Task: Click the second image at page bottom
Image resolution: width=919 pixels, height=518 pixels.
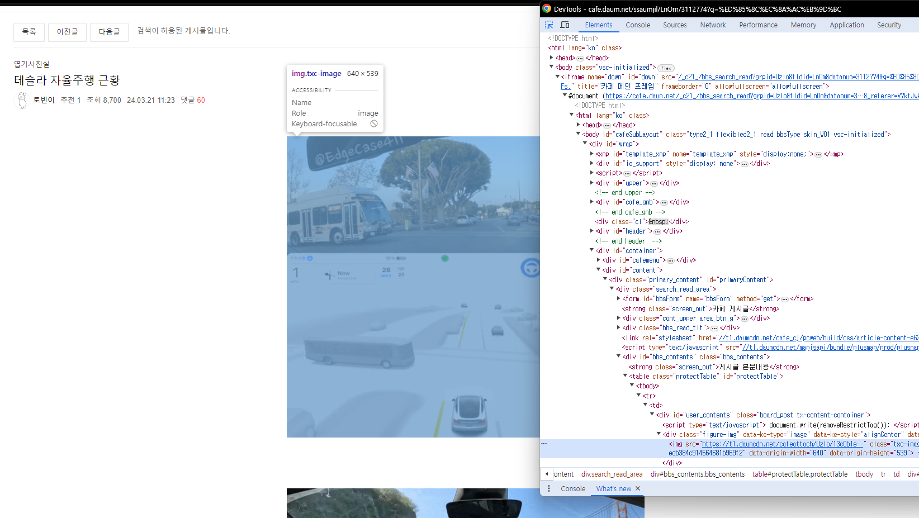Action: (466, 503)
